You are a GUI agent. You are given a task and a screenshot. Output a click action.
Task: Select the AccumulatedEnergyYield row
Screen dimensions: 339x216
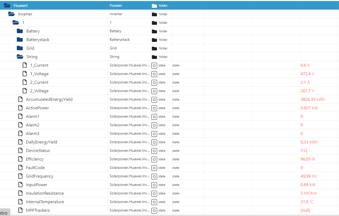(169, 99)
